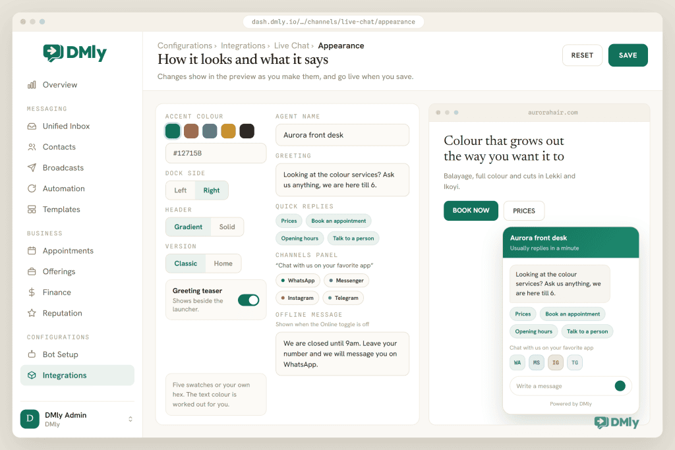Click the browser address bar URL
Viewport: 675px width, 450px height.
pyautogui.click(x=333, y=22)
